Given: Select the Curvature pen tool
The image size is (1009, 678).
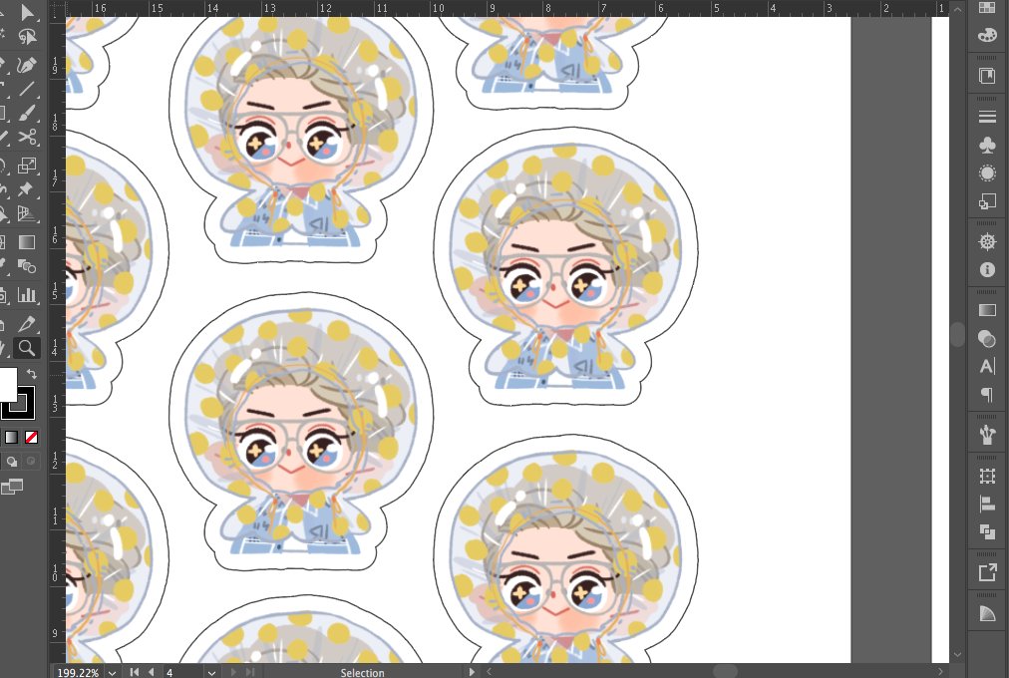Looking at the screenshot, I should coord(27,65).
